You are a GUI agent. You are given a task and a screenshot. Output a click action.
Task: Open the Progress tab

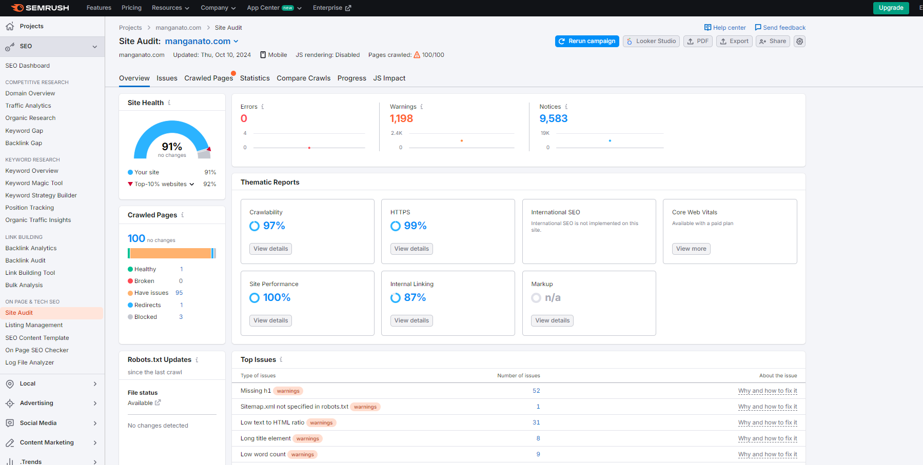pos(351,78)
